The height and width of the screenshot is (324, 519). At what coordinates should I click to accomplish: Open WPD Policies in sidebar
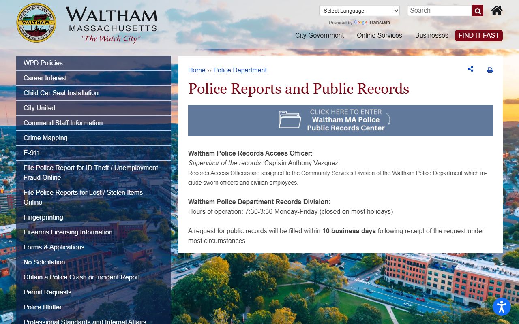pyautogui.click(x=94, y=63)
